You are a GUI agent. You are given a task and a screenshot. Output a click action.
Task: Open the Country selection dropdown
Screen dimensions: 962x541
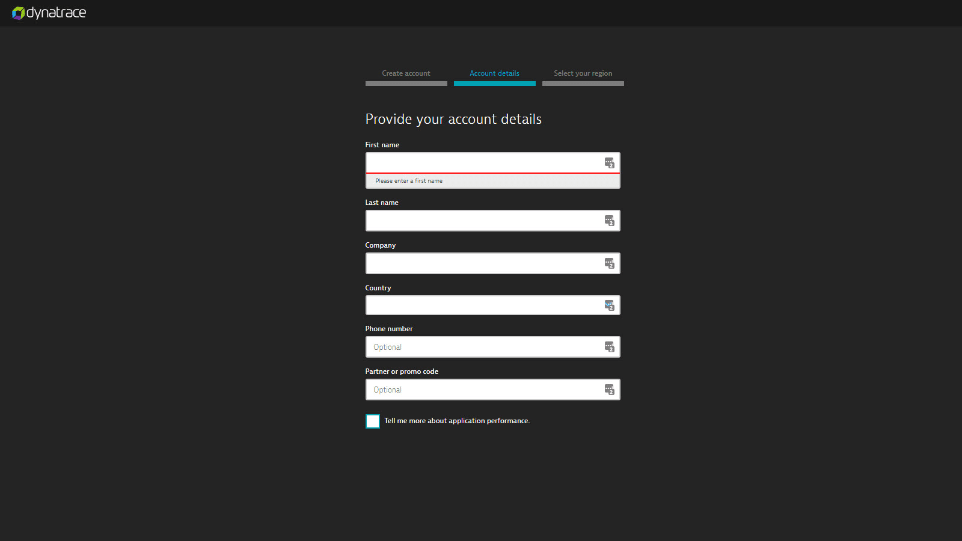point(481,305)
